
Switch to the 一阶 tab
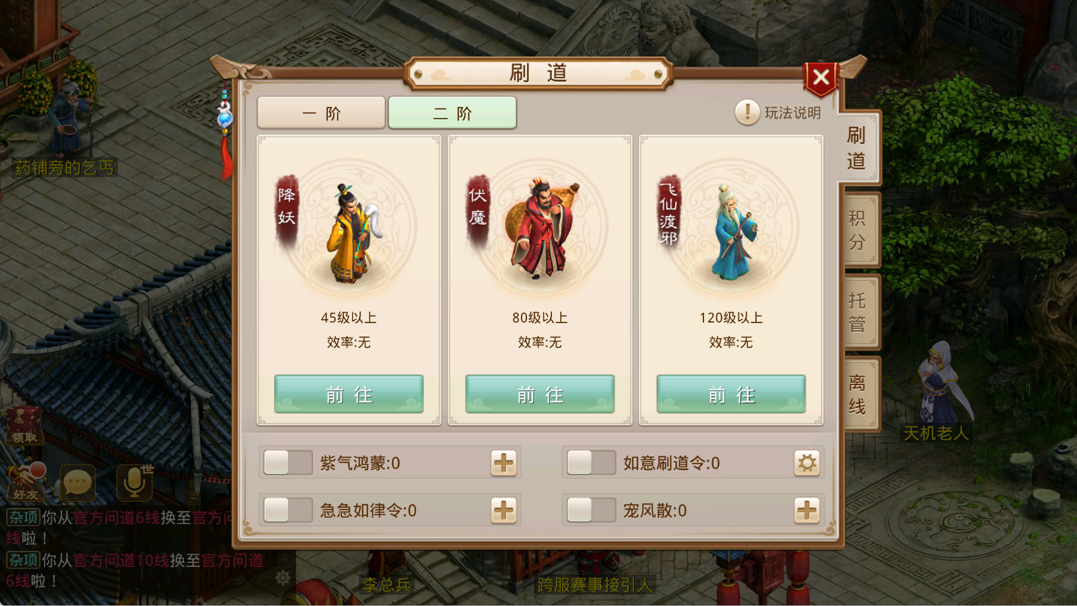321,112
